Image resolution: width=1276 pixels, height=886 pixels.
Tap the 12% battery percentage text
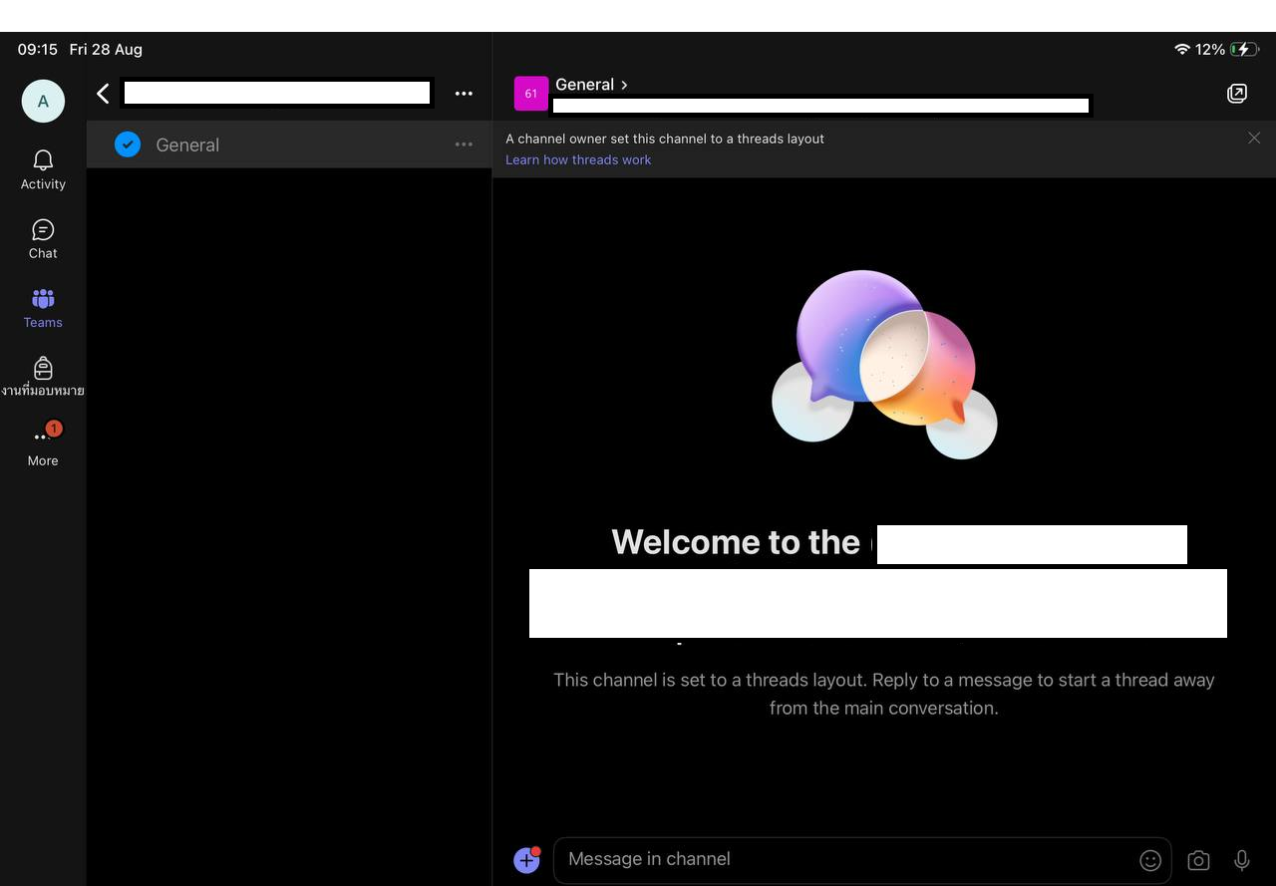point(1210,49)
